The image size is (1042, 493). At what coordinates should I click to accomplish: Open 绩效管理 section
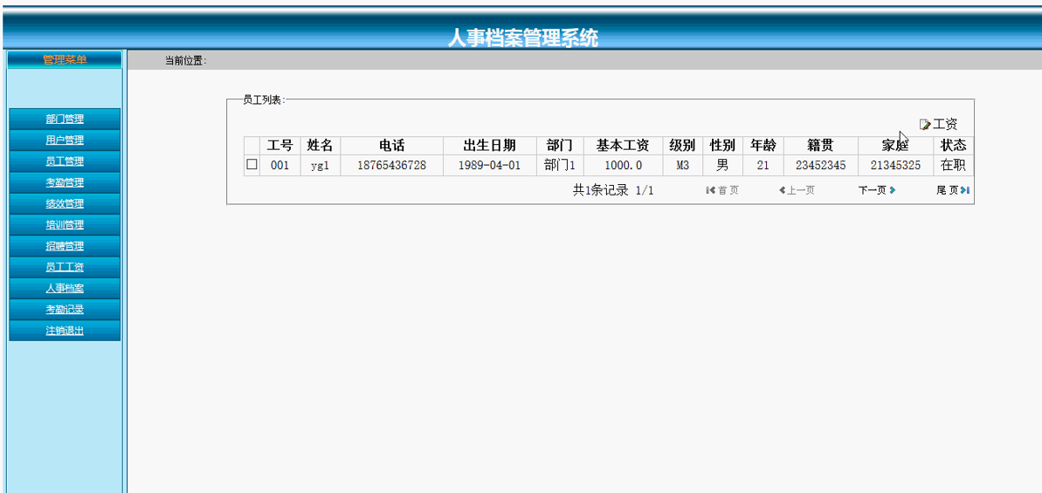click(65, 204)
